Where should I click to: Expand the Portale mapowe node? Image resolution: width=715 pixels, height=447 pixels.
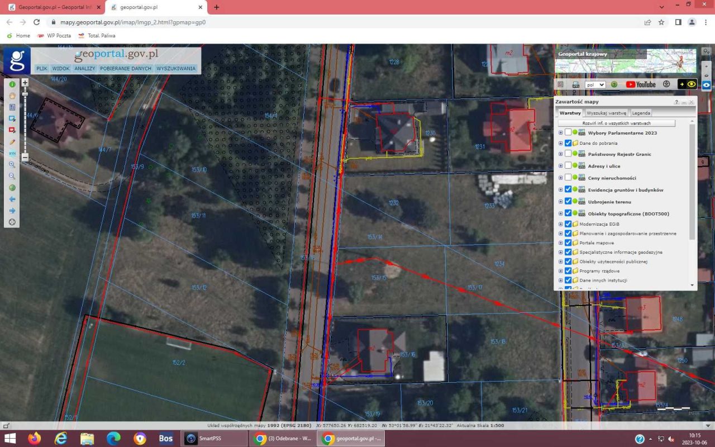[561, 242]
